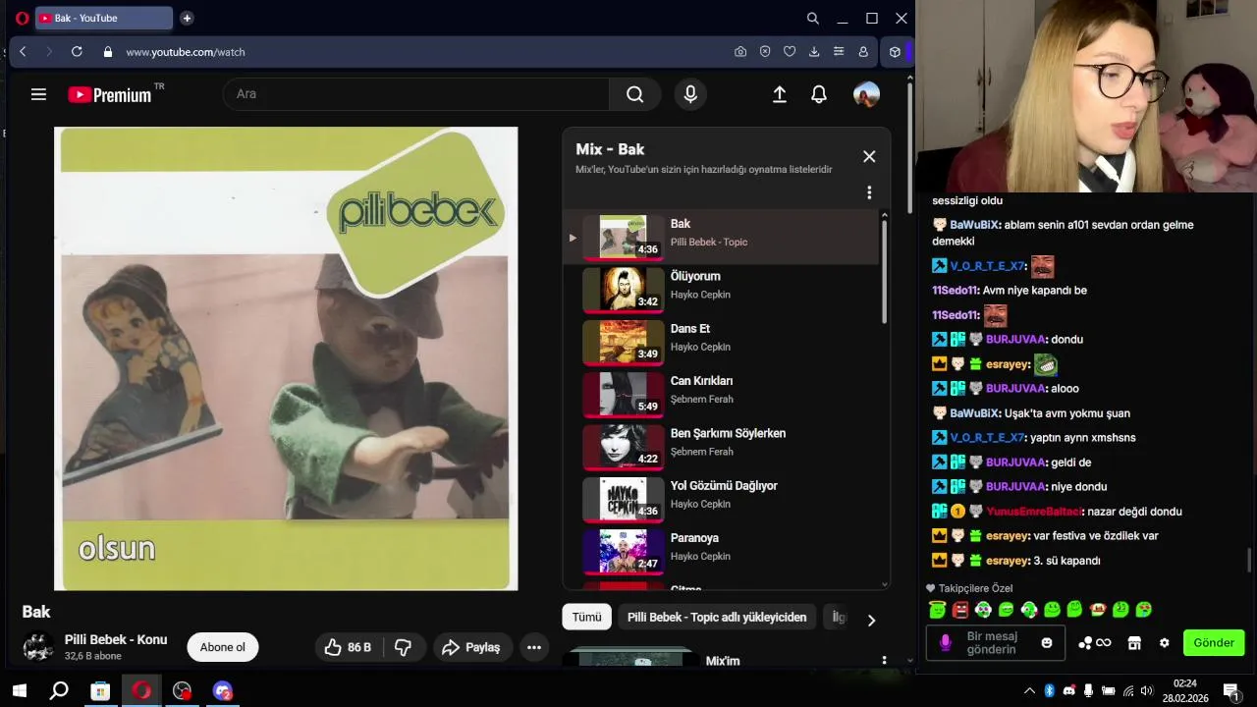Open the chat emoji picker smiley
Screen dimensions: 1257x707
tap(1047, 643)
